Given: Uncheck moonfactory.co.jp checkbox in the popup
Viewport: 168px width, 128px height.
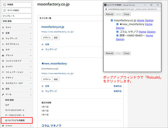Looking at the screenshot, I should [112, 20].
